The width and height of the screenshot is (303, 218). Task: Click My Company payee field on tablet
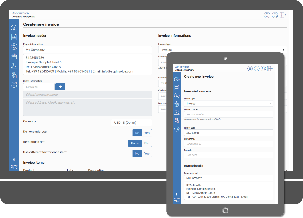pos(229,178)
